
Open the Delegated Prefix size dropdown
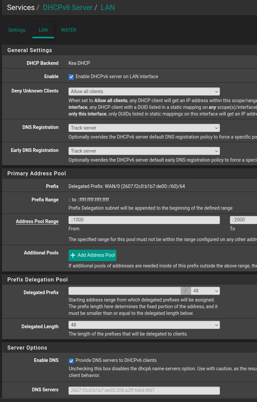[x=205, y=291]
